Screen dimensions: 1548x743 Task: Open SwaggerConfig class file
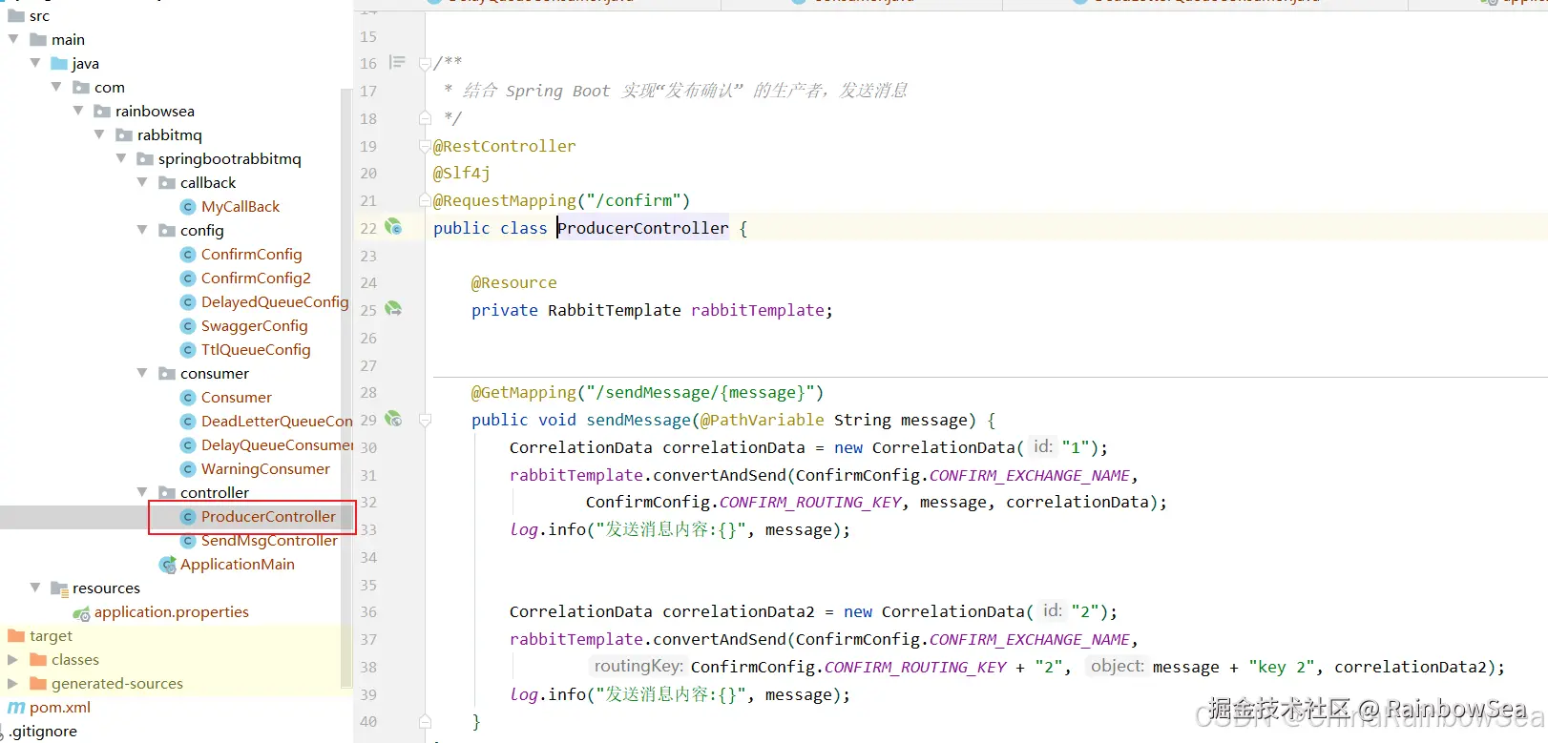point(255,326)
